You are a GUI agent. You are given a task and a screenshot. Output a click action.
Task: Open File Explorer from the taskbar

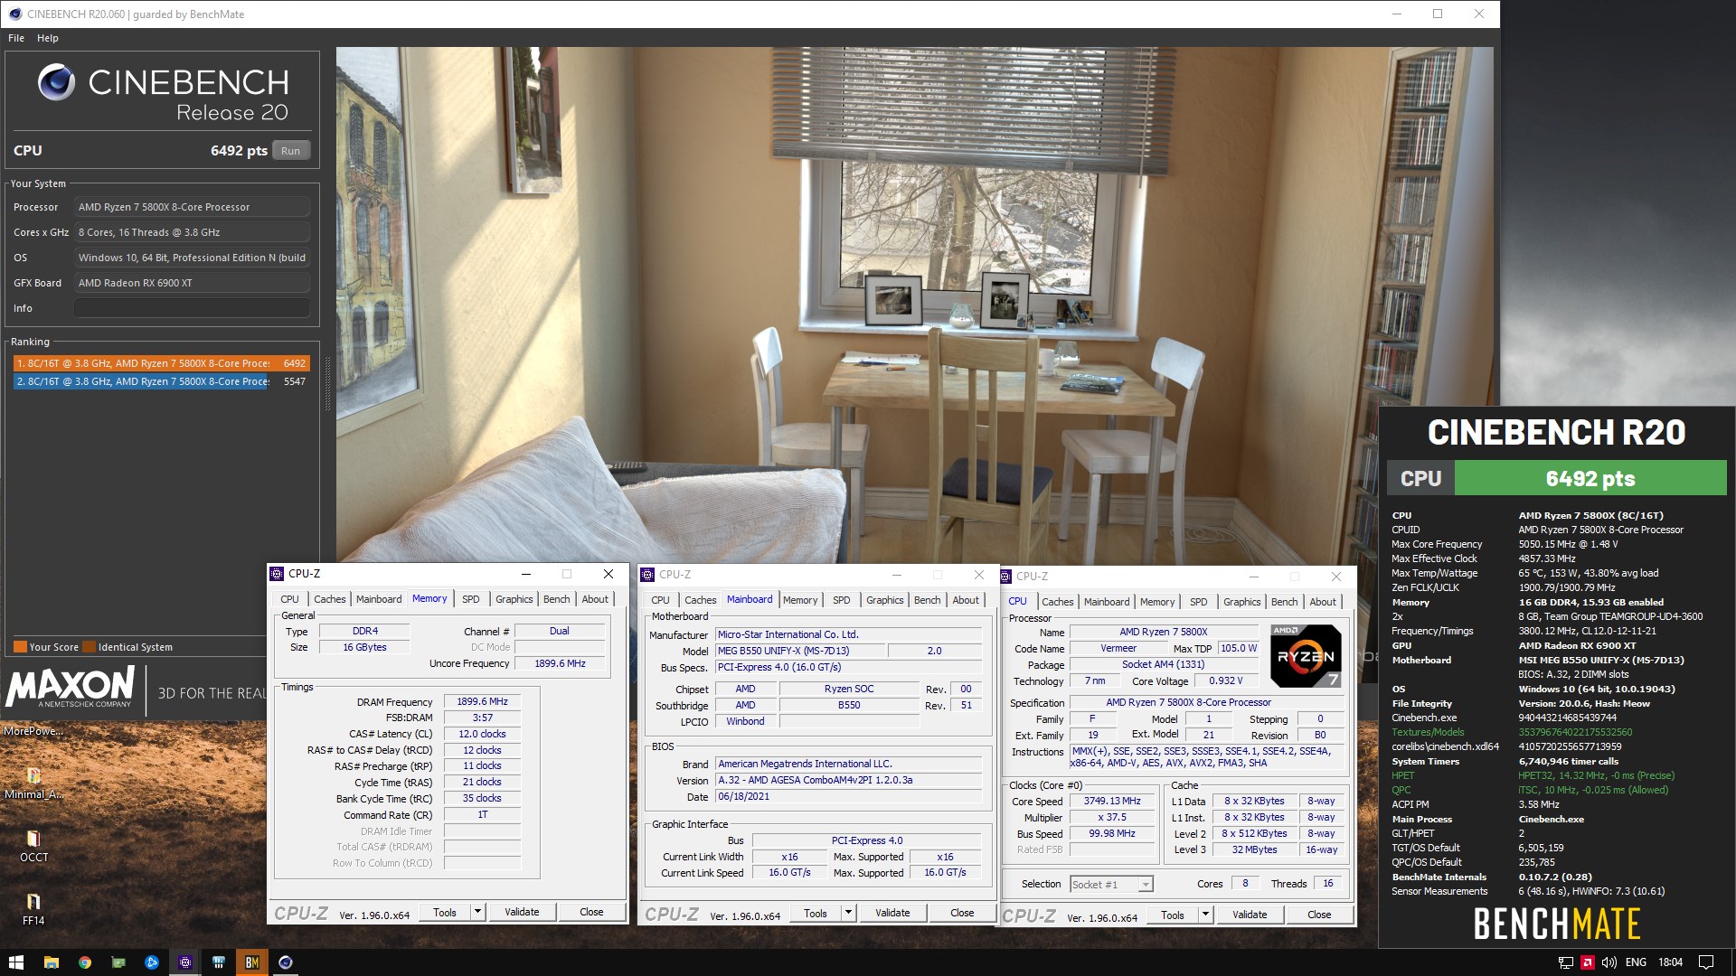[51, 962]
